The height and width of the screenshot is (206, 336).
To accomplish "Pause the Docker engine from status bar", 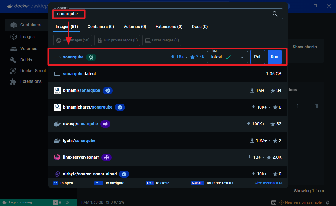I will tap(60, 202).
